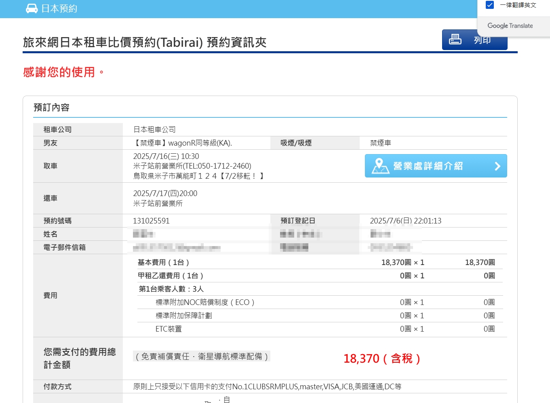This screenshot has height=403, width=550.
Task: Click the 日本租車公司 company name
Action: click(154, 129)
